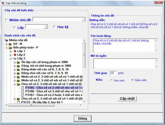Click the tree scroll-up arrow
Image resolution: width=165 pixels, height=125 pixels.
point(84,40)
